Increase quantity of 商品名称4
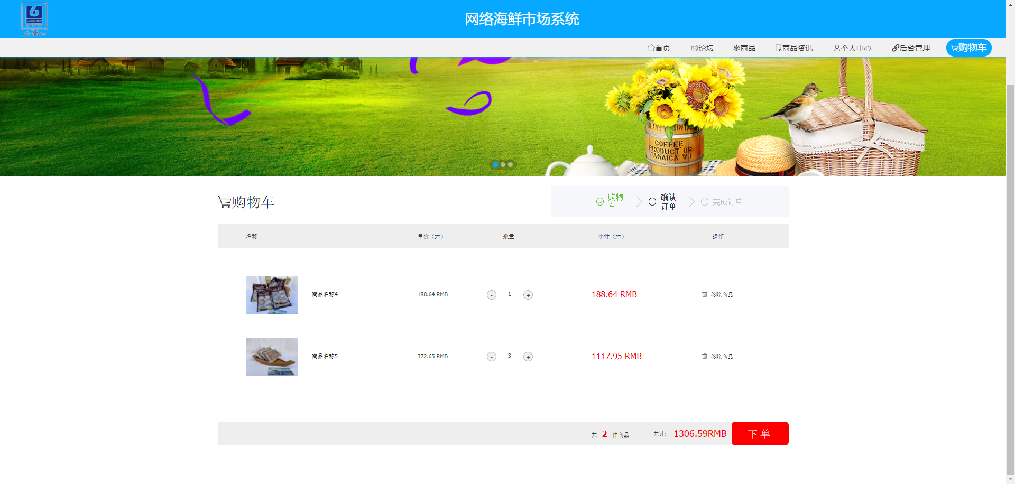This screenshot has width=1015, height=484. tap(528, 295)
